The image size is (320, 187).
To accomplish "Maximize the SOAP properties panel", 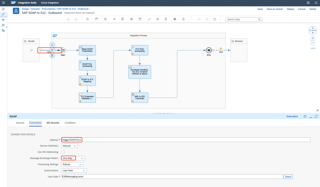I will pos(316,116).
